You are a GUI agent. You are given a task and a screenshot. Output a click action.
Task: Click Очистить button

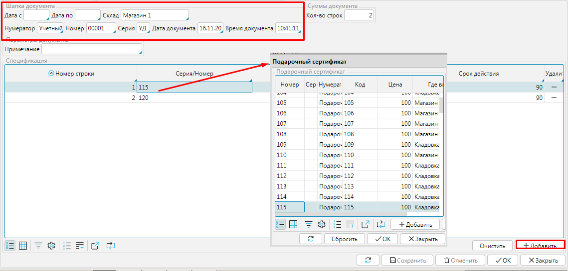[492, 246]
